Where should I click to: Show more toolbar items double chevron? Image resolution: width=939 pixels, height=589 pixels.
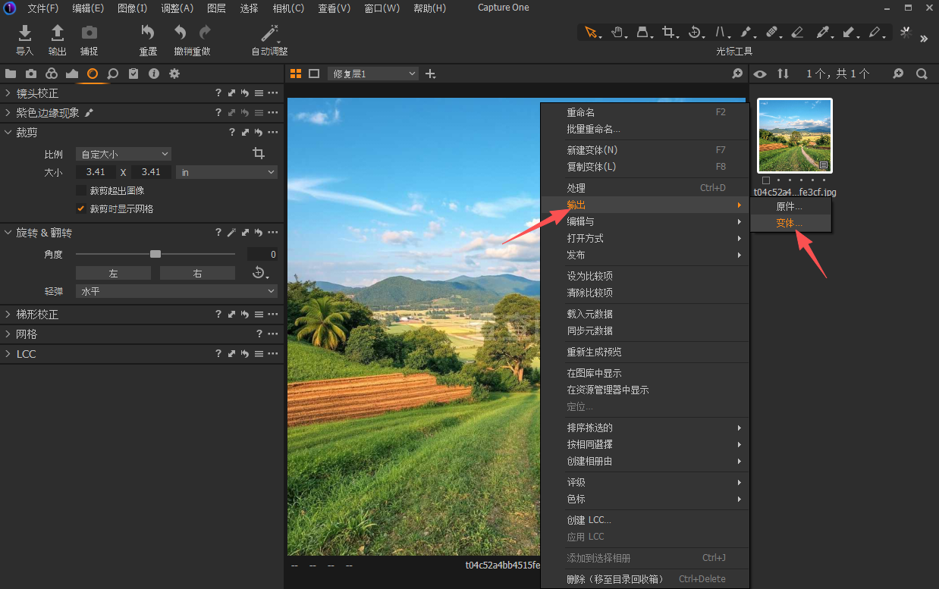click(924, 39)
